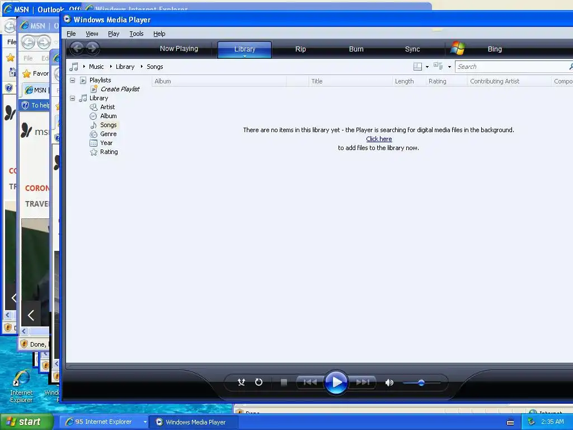This screenshot has height=430, width=573.
Task: Open the Sync tab
Action: 412,49
